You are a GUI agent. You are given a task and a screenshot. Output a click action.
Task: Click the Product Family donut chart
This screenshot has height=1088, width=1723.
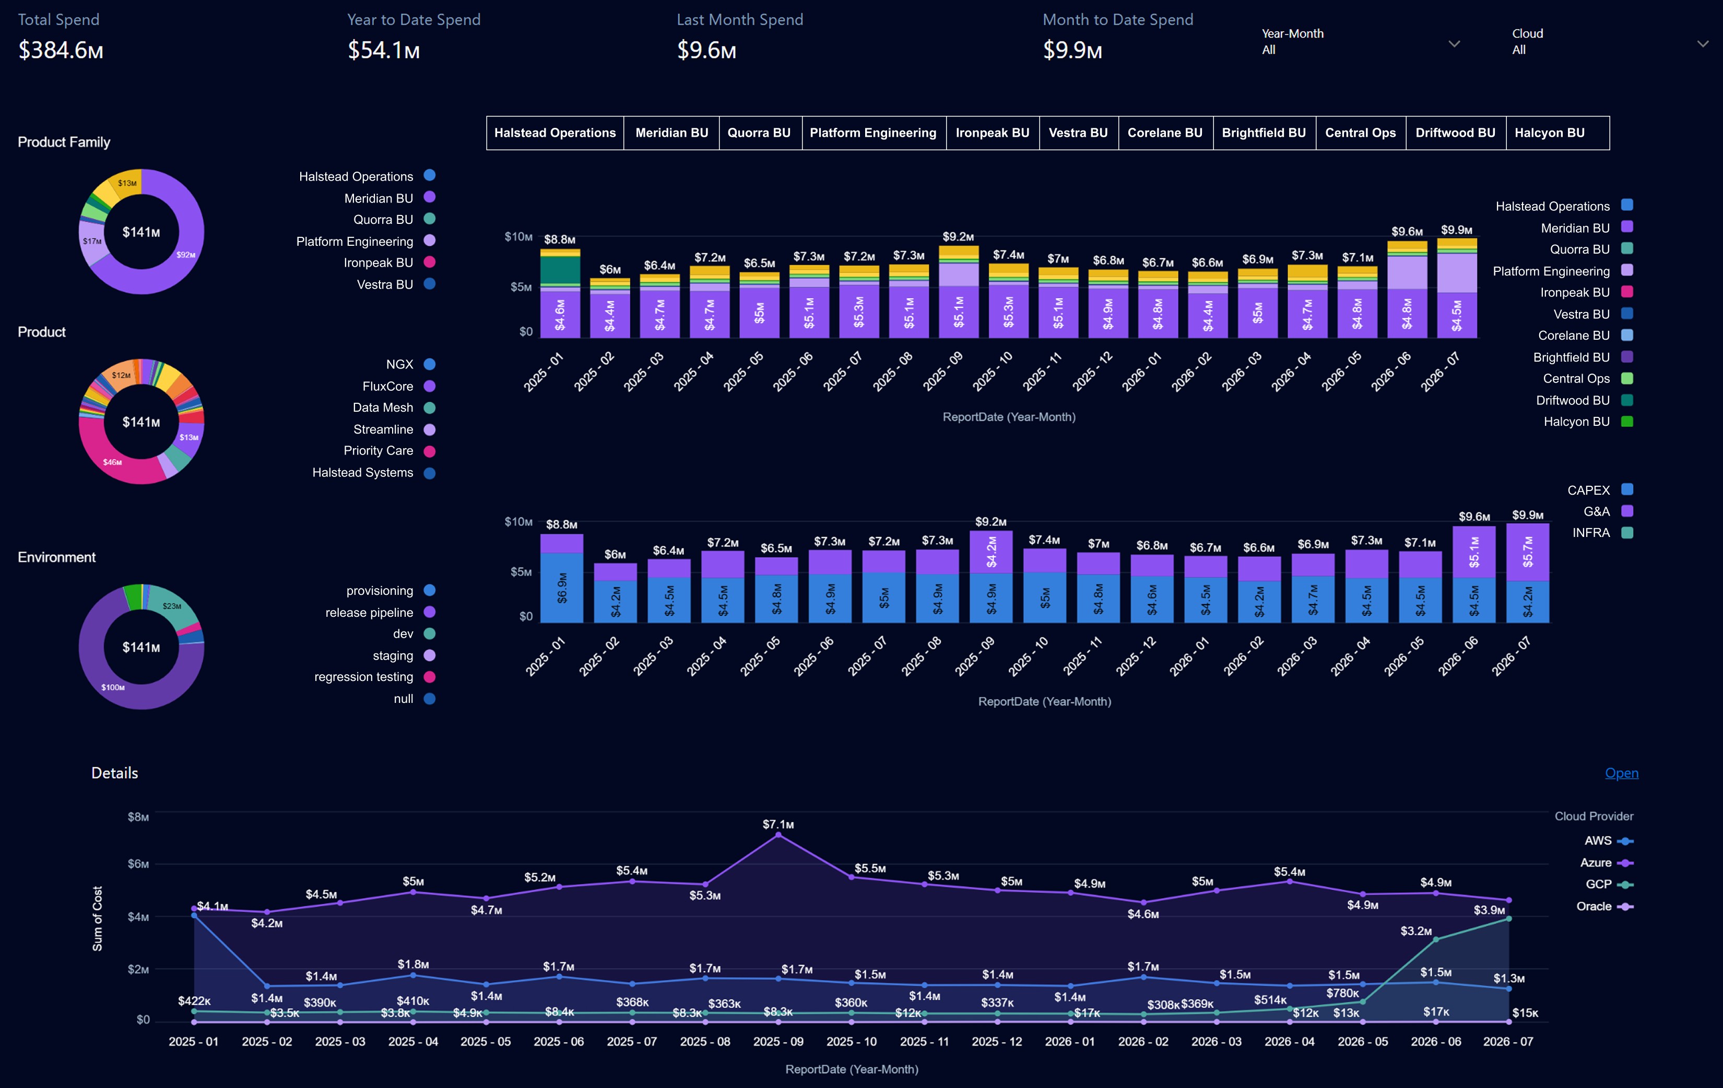(141, 232)
